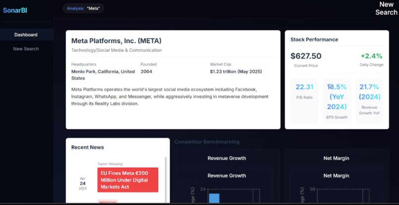Click the NEGATIVE sentiment tag

pos(108,202)
